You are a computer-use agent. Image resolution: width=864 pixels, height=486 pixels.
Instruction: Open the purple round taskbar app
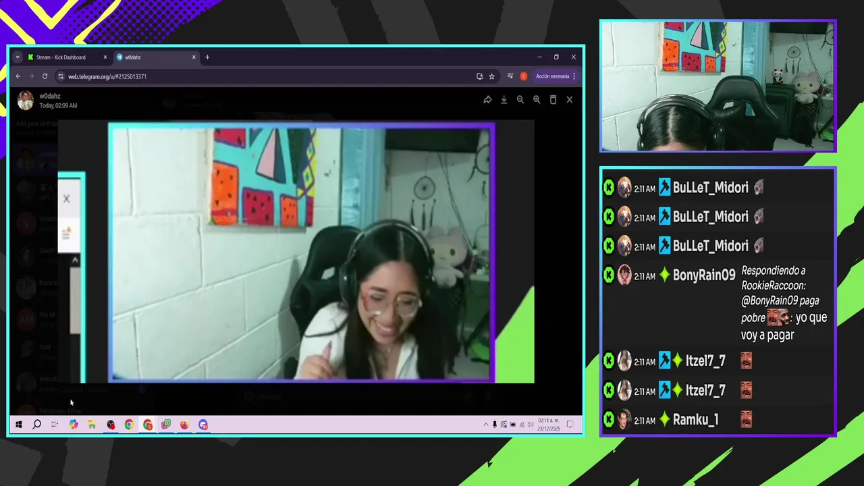203,425
